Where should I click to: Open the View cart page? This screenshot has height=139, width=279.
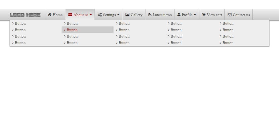click(x=212, y=15)
